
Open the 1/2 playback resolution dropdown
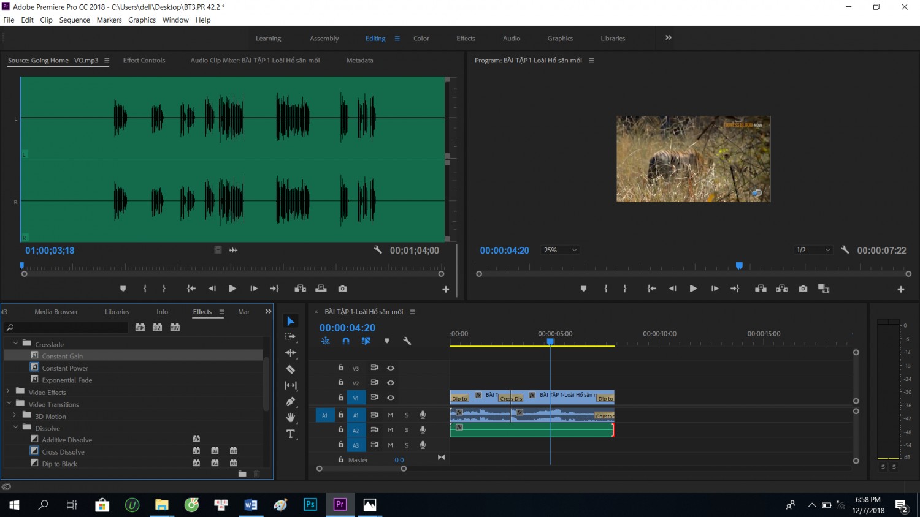pyautogui.click(x=813, y=250)
